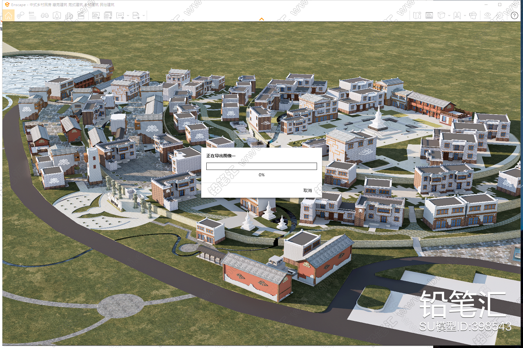Enable the VR headset mode

[x=473, y=15]
